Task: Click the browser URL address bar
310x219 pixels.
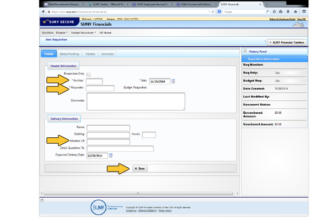Action: click(128, 12)
